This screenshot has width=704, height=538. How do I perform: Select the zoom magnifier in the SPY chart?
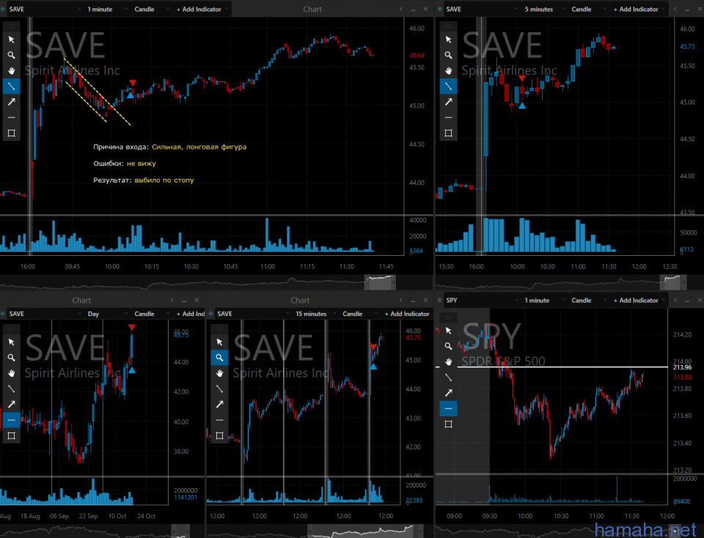click(448, 347)
